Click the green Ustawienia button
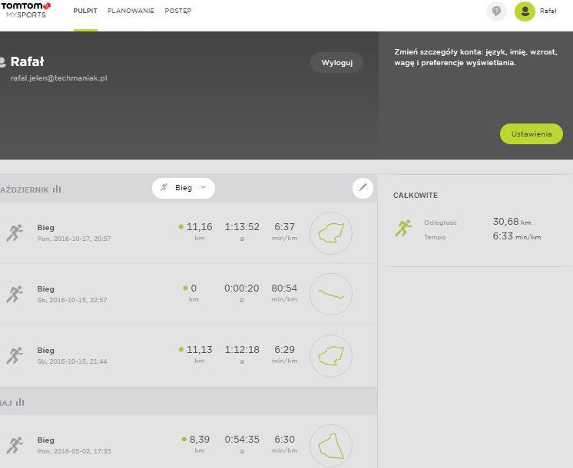 pyautogui.click(x=531, y=133)
